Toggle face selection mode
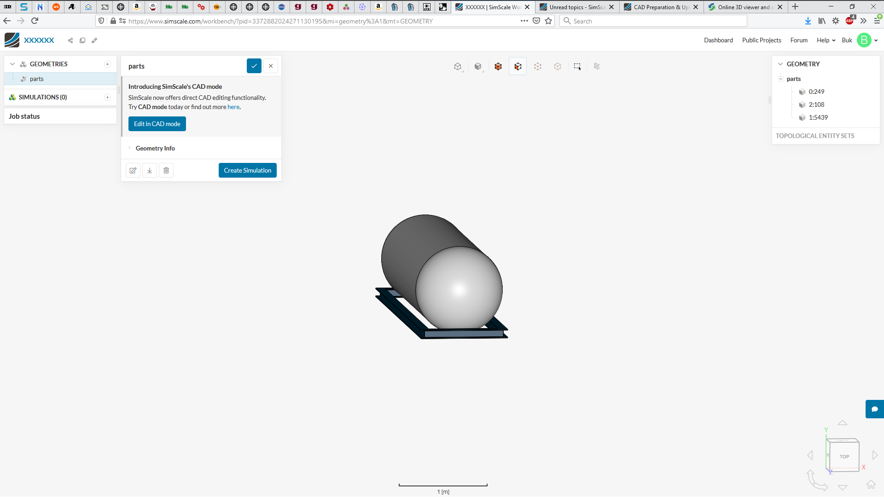The width and height of the screenshot is (884, 497). point(518,66)
